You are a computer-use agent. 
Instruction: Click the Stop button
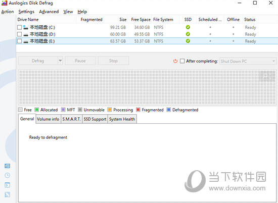[x=113, y=61]
